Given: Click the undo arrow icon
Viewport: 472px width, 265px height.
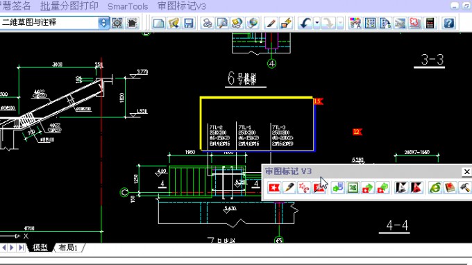Looking at the screenshot, I should (x=305, y=23).
